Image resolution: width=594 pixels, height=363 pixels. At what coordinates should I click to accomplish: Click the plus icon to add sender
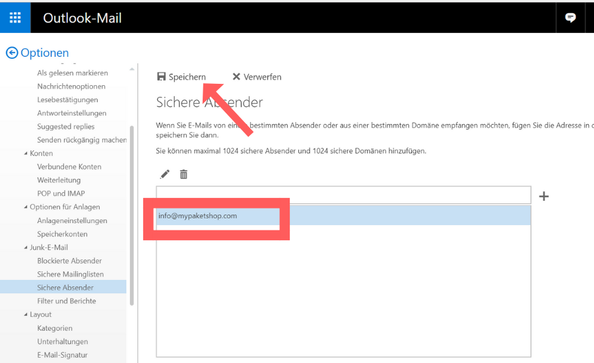point(544,196)
